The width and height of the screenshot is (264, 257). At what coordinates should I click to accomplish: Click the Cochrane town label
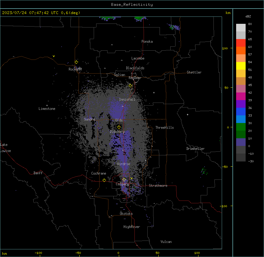(99, 173)
